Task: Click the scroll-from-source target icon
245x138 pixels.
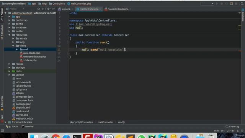Action: point(39,9)
